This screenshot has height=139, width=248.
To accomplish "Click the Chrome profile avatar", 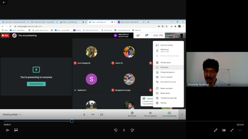I will tap(179, 26).
